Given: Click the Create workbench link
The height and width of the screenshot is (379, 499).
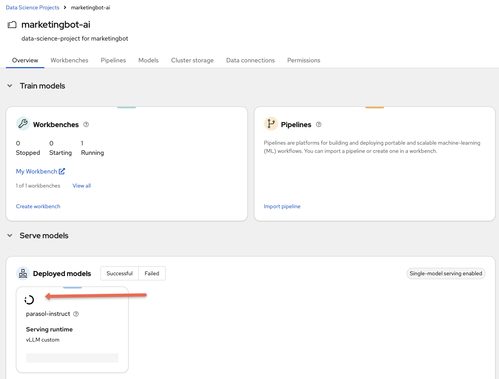Looking at the screenshot, I should point(38,206).
